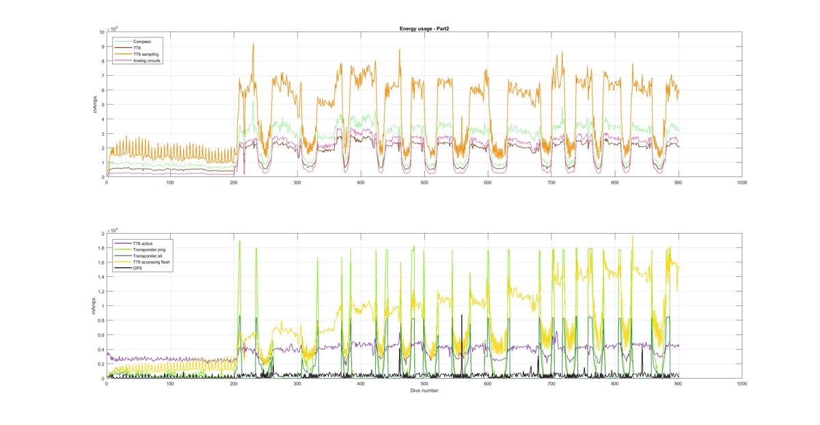
Task: Click x-axis tick "500" under the upper plot
Action: coord(424,182)
